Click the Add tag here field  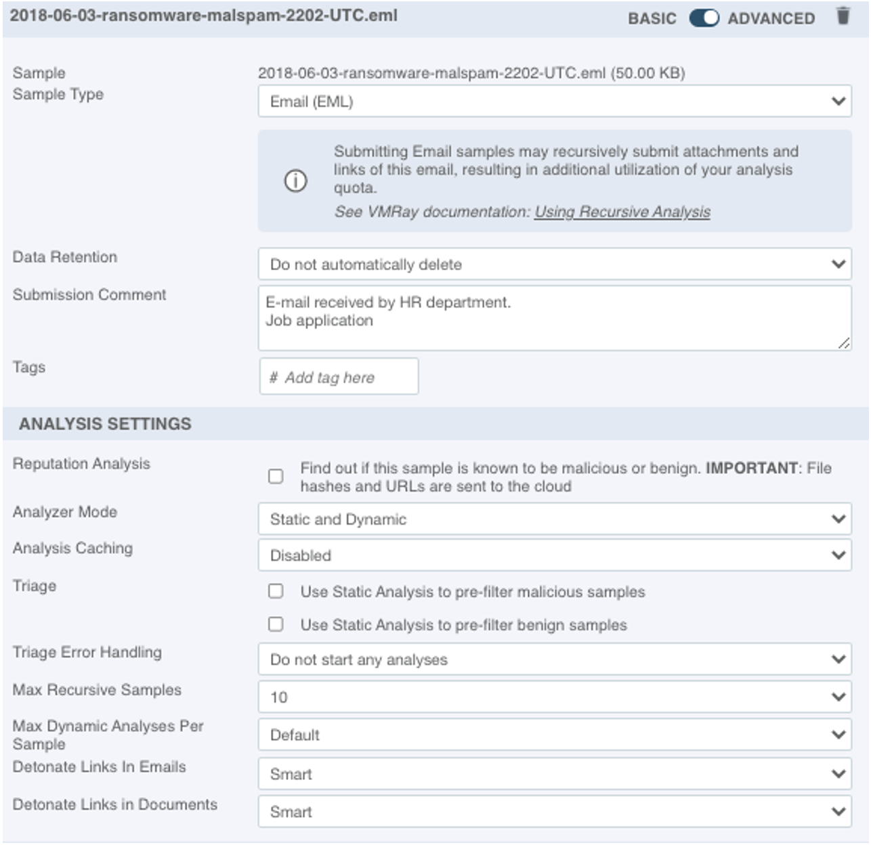point(339,377)
